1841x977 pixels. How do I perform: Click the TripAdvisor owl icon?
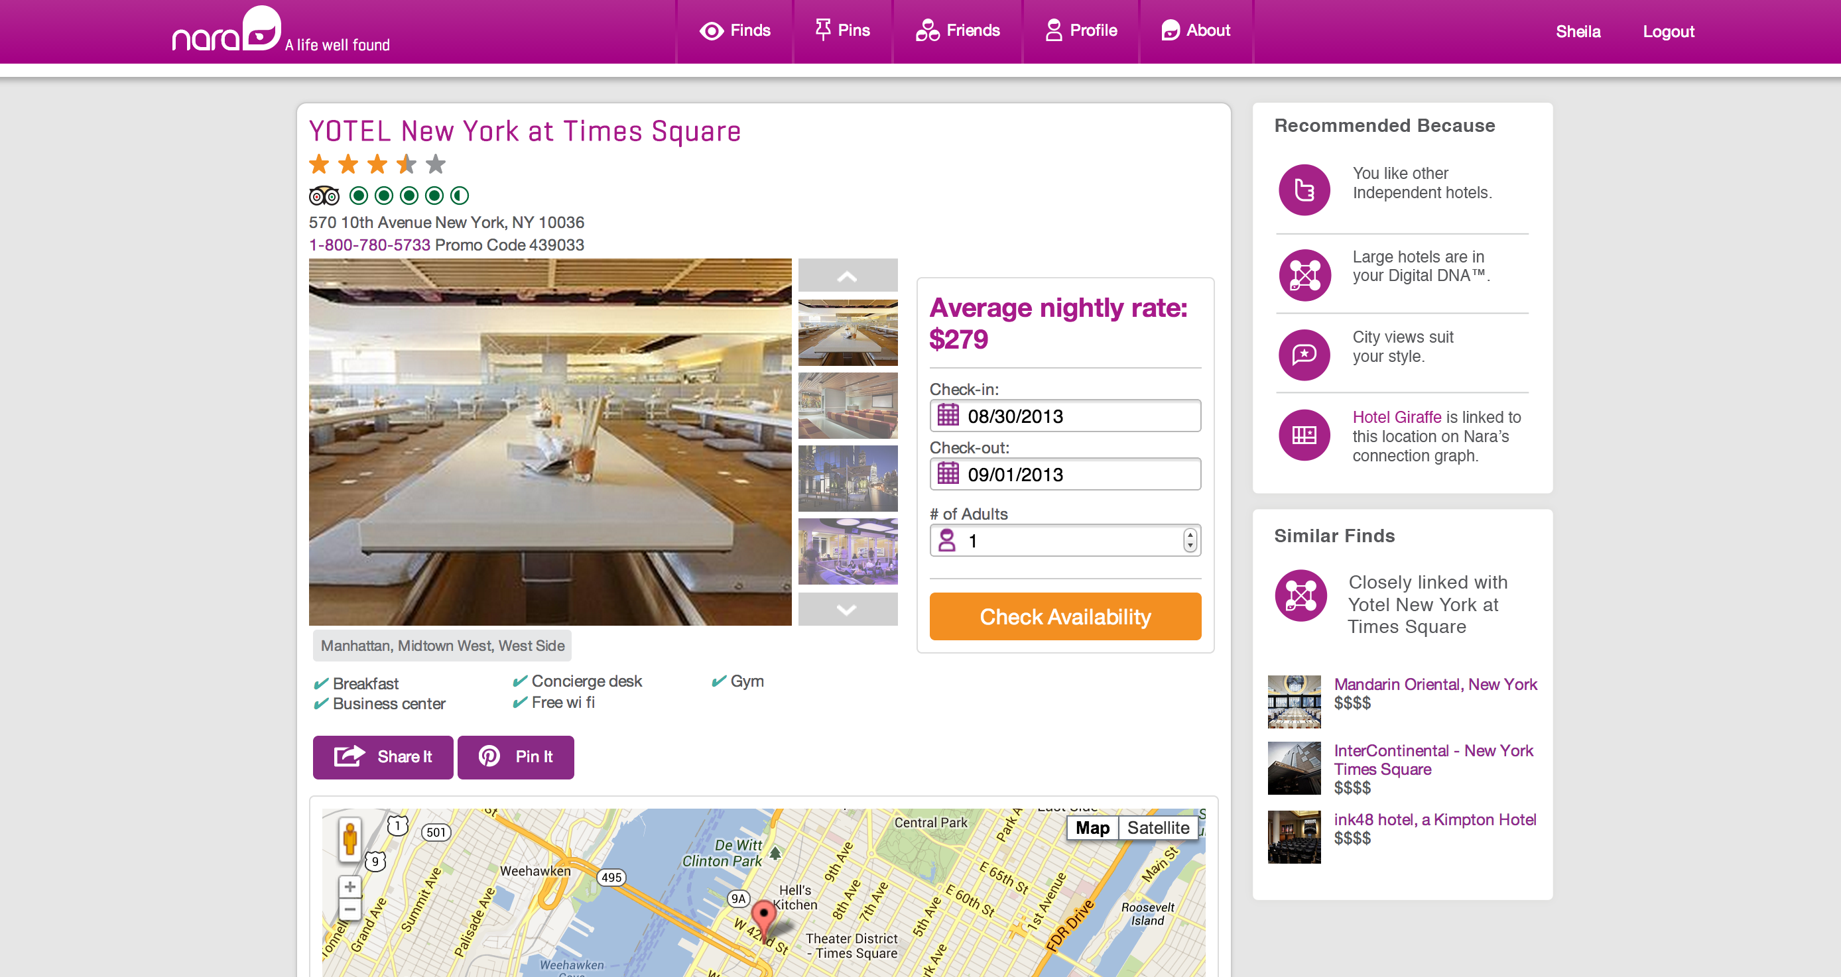[324, 195]
